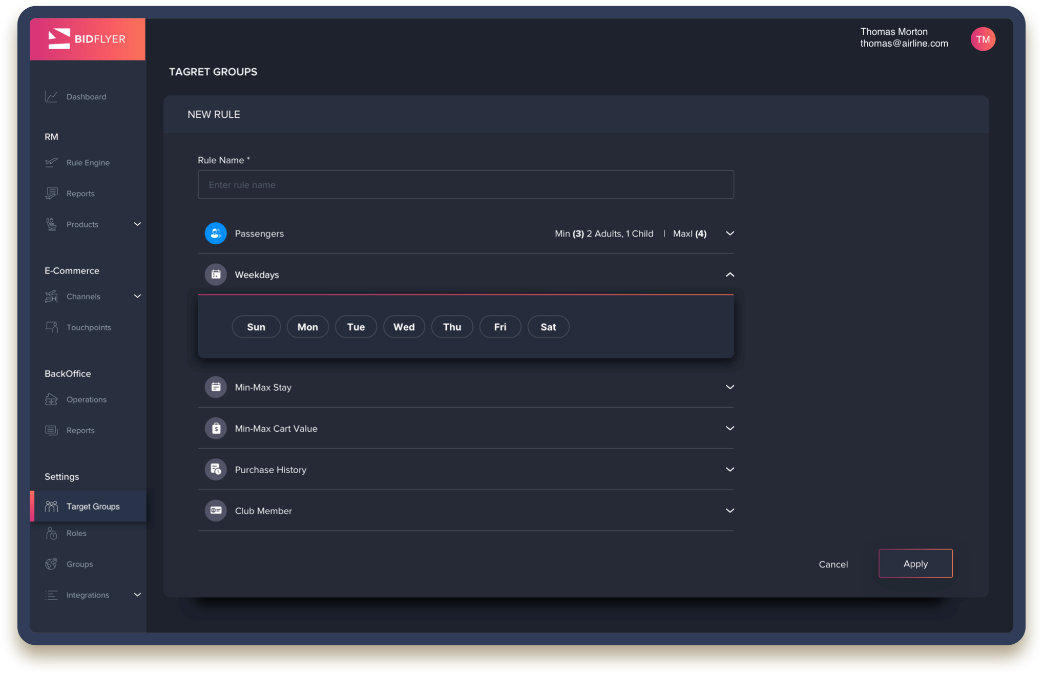Collapse the Weekdays section chevron

click(x=729, y=275)
